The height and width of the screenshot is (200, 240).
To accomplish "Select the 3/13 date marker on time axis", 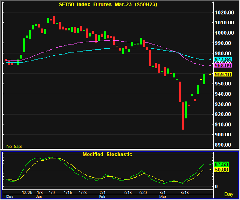I will [184, 192].
